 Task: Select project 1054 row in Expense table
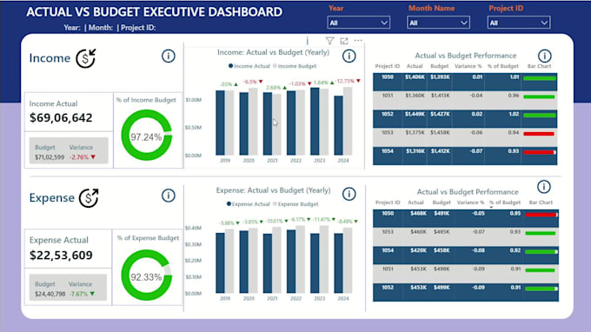[466, 256]
